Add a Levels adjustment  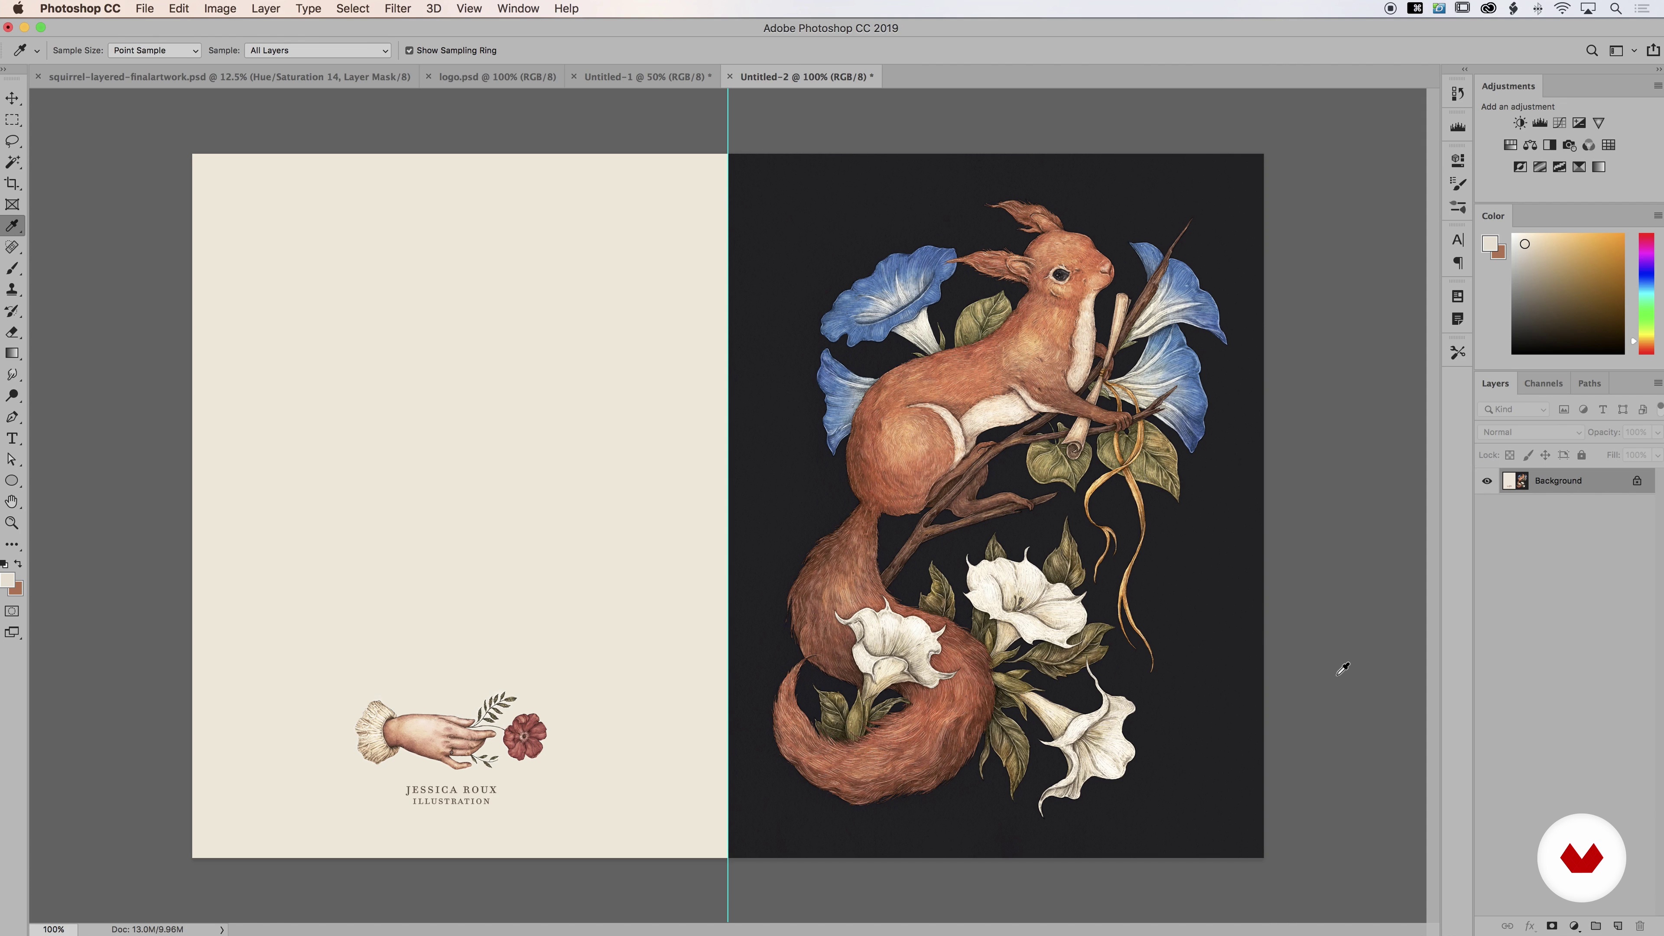1540,123
